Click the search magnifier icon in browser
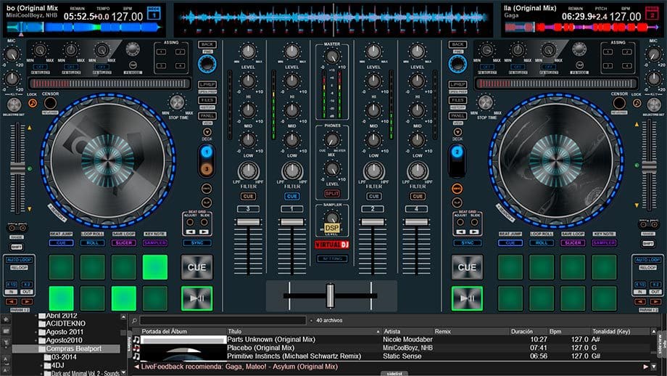Viewport: 667px width, 376px height. [134, 321]
